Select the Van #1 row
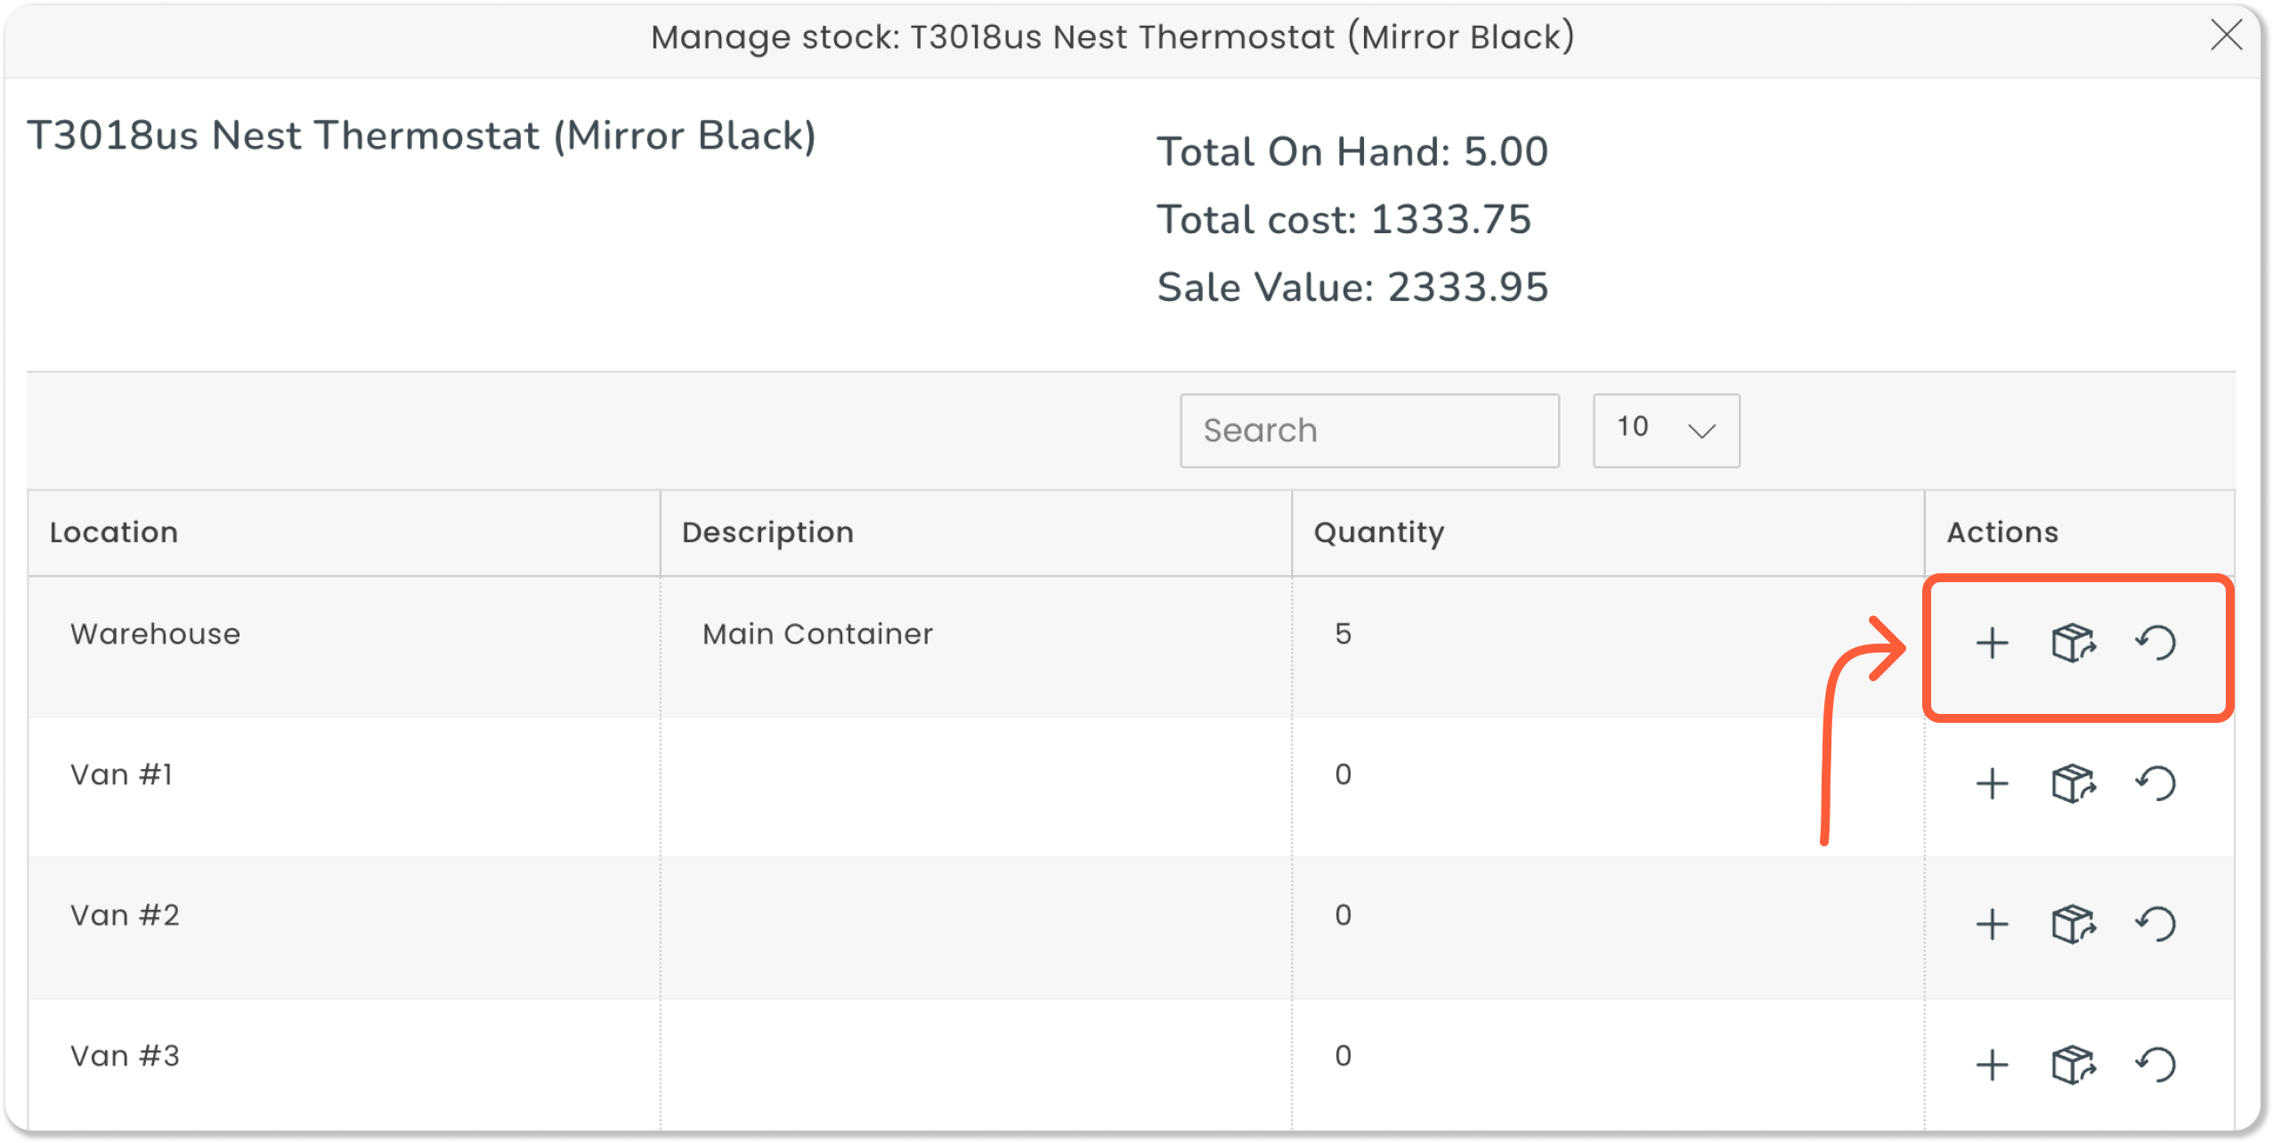This screenshot has width=2273, height=1143. (x=120, y=774)
